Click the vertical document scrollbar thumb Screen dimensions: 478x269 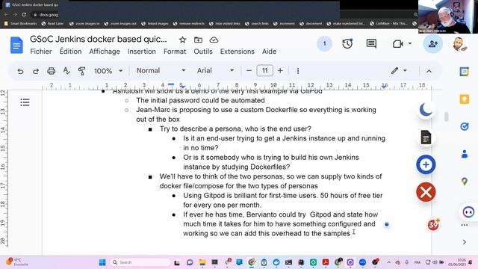(x=447, y=117)
